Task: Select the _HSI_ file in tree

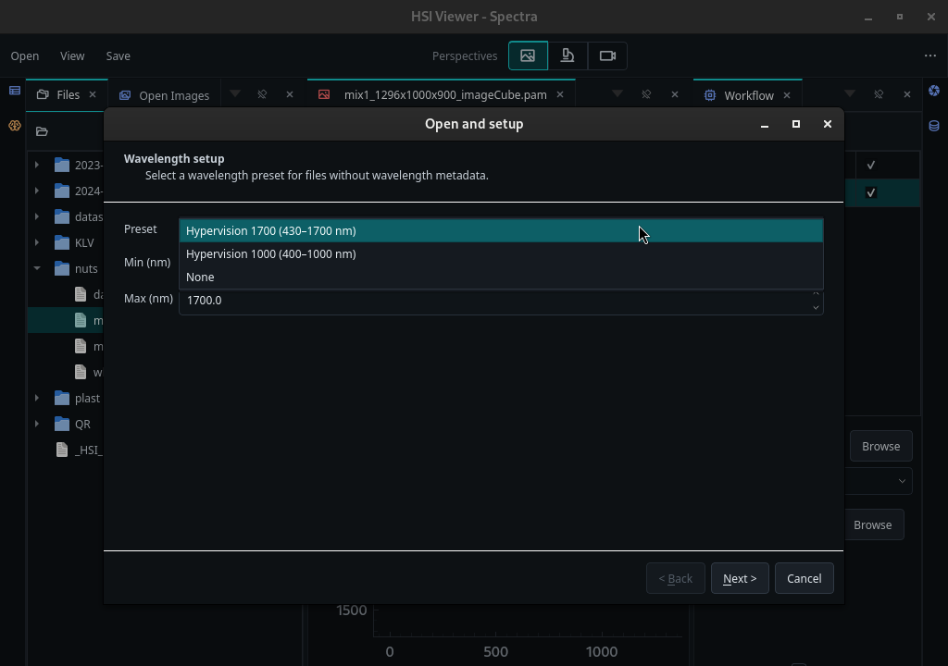Action: click(80, 450)
